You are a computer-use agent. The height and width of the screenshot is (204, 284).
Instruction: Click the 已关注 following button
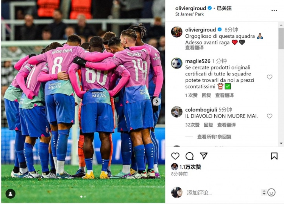[x=224, y=8]
